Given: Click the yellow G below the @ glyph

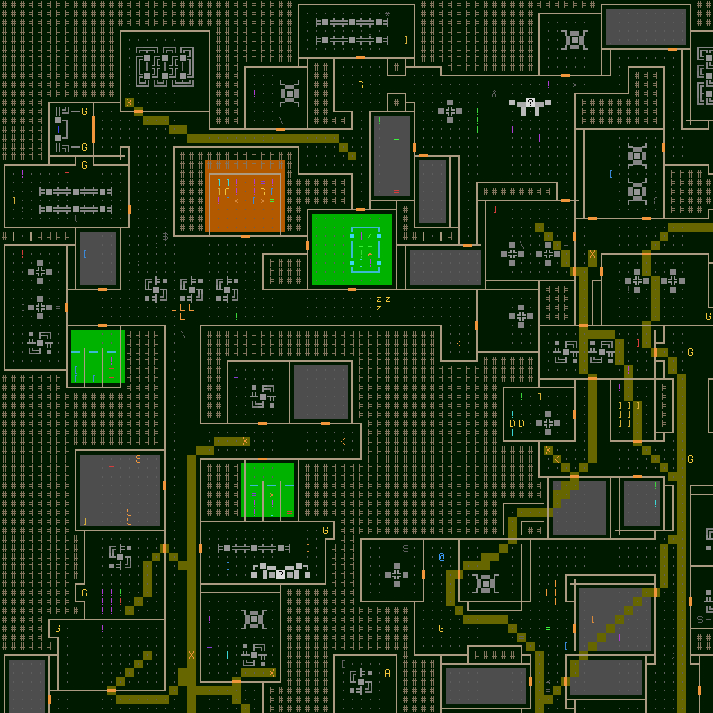Looking at the screenshot, I should [441, 628].
